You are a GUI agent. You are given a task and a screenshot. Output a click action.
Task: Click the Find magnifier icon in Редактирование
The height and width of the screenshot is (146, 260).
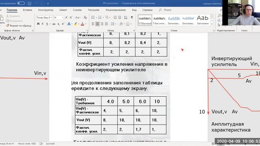click(x=219, y=15)
